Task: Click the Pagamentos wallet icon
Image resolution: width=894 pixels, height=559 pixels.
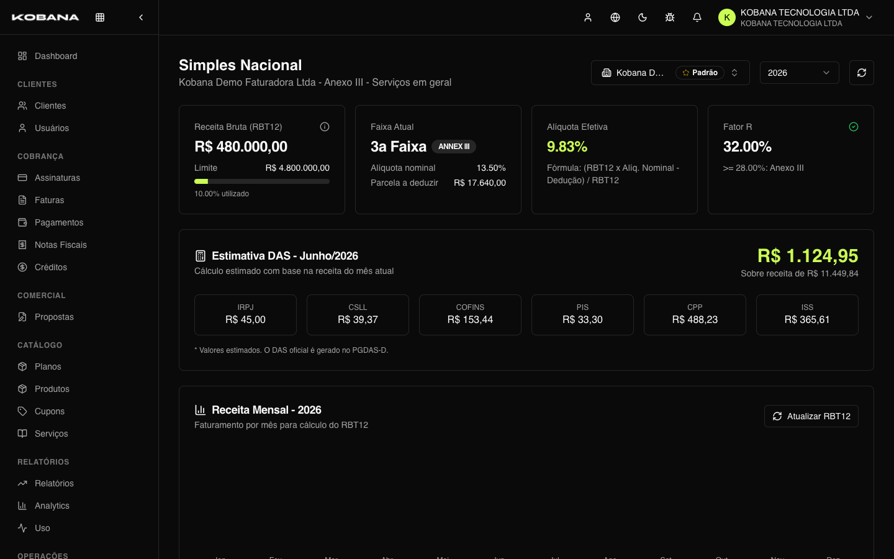Action: tap(22, 222)
